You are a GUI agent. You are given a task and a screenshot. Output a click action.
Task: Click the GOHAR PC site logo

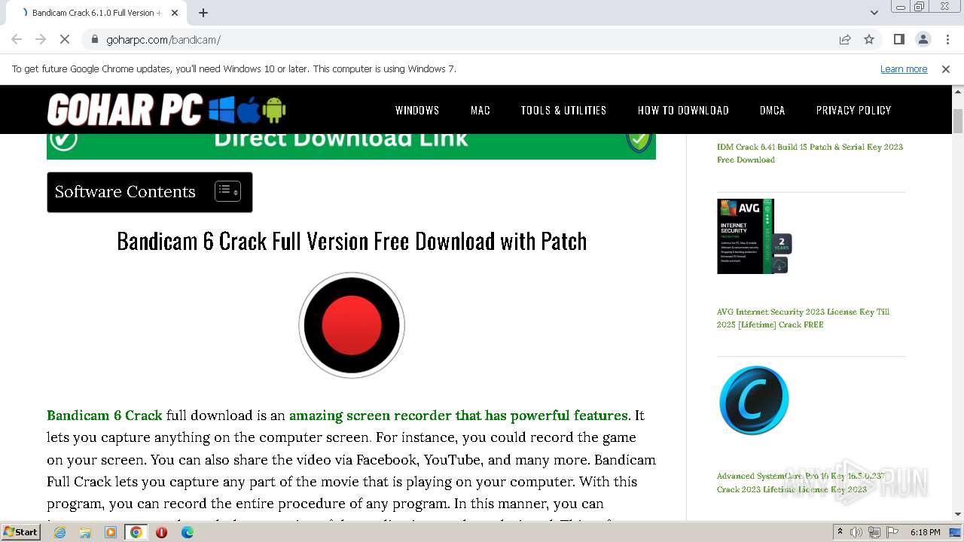coord(166,110)
